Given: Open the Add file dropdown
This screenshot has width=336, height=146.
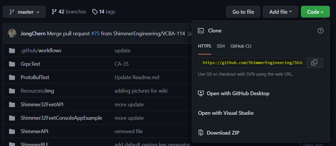Looking at the screenshot, I should [x=281, y=12].
